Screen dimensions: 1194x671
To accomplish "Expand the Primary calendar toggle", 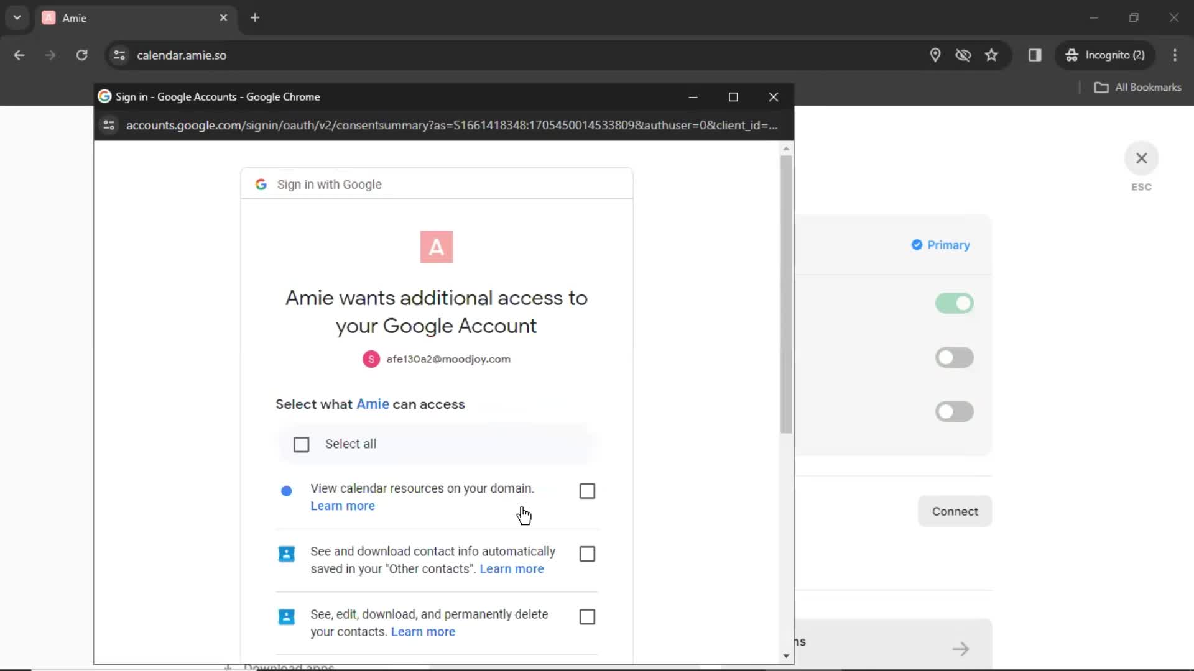I will 955,303.
